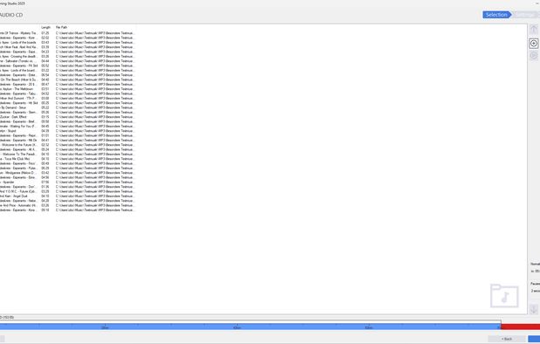The width and height of the screenshot is (540, 344).
Task: Click the move track down arrow icon
Action: (534, 309)
